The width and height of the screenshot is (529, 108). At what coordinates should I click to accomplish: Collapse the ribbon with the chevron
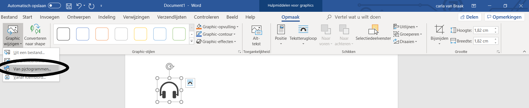pos(524,52)
